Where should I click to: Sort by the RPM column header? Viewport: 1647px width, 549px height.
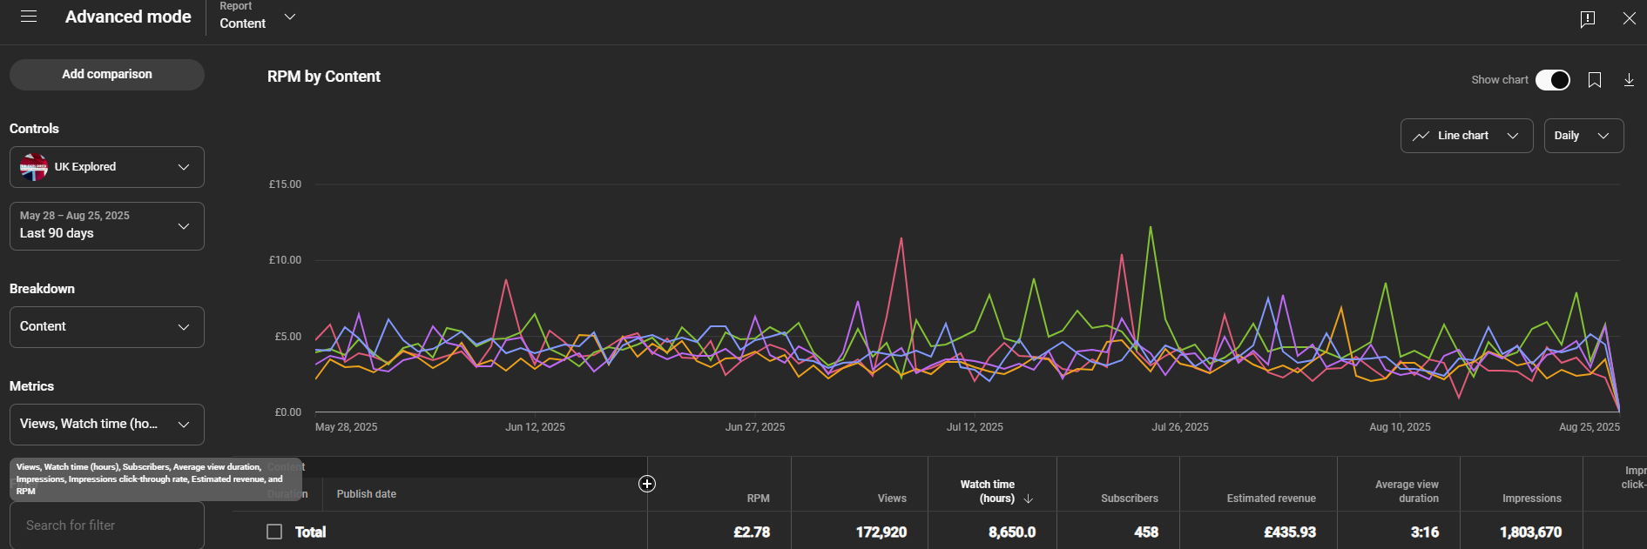[x=759, y=499]
